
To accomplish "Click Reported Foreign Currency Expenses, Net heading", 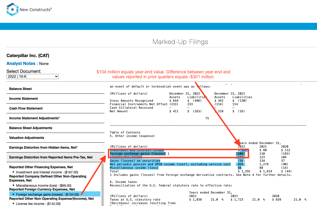I will [42, 189].
